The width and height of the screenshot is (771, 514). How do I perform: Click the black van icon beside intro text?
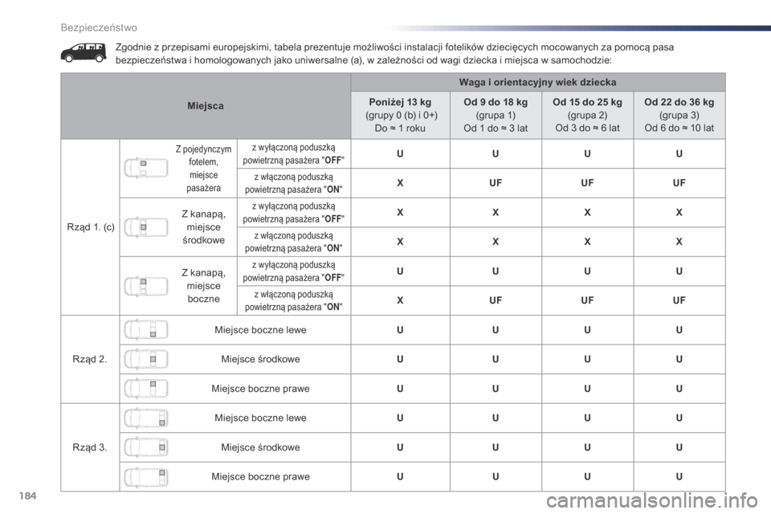(83, 53)
